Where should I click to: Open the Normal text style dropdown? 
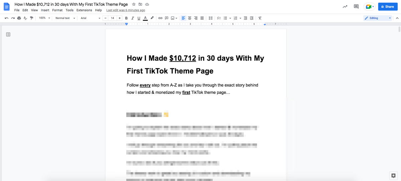point(64,18)
